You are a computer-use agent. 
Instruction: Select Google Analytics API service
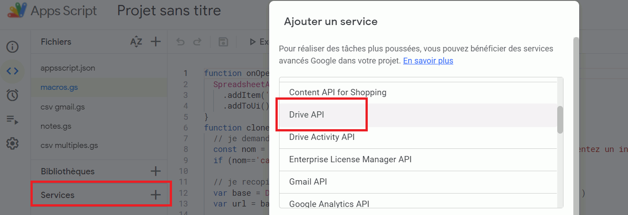(x=418, y=201)
